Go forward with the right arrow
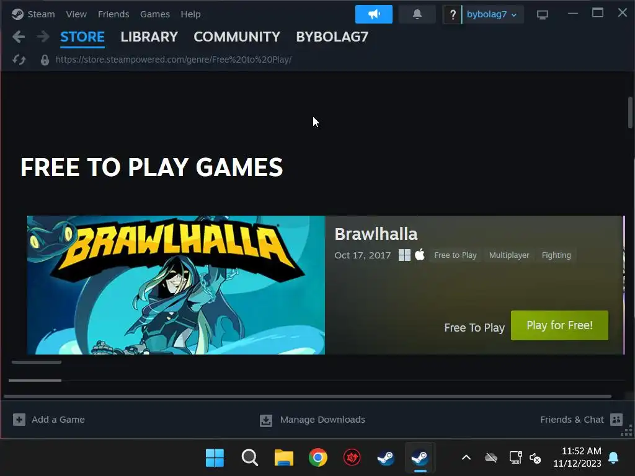Image resolution: width=635 pixels, height=476 pixels. click(x=43, y=37)
